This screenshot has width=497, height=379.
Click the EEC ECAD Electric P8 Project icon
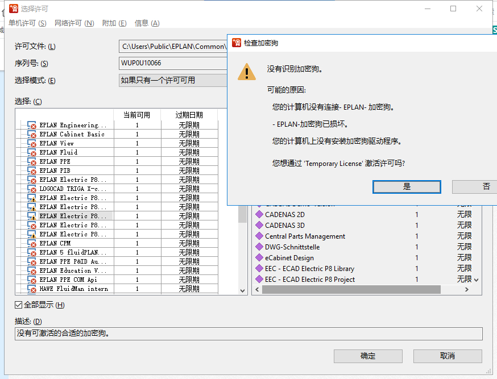point(259,279)
